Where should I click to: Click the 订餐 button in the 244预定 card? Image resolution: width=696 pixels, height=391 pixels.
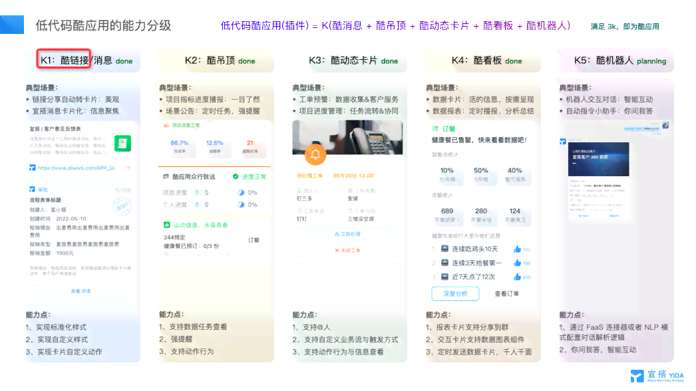pos(254,240)
